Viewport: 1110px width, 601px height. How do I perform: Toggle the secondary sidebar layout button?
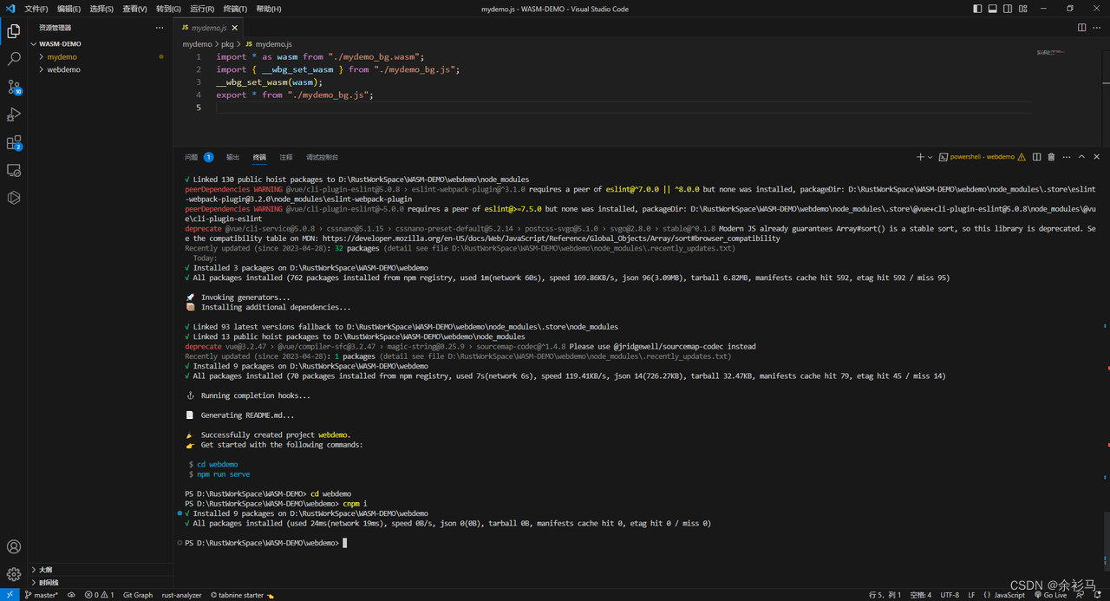coord(1008,9)
